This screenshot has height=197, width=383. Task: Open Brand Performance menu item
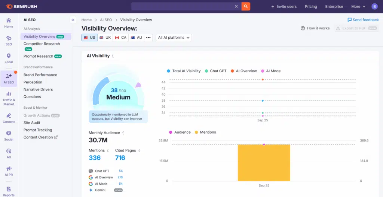(40, 75)
